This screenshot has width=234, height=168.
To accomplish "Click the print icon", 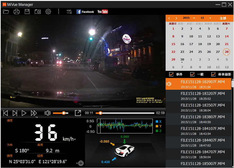I will tap(16, 12).
